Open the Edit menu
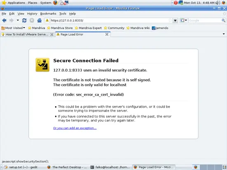The height and width of the screenshot is (170, 227). pos(12,14)
